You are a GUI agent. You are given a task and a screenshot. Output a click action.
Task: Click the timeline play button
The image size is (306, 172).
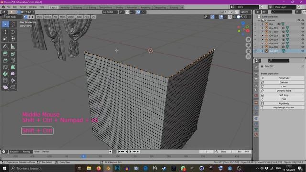coord(131,152)
